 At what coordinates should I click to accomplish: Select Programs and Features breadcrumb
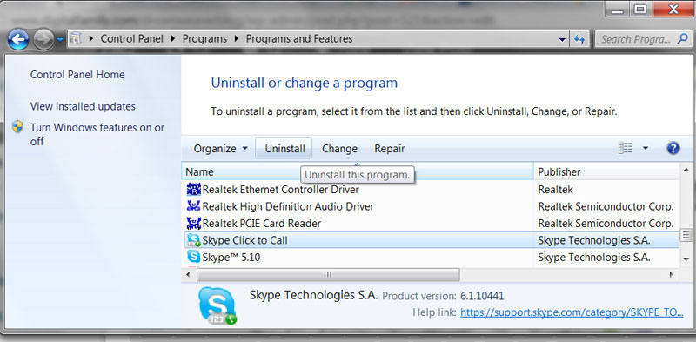299,39
